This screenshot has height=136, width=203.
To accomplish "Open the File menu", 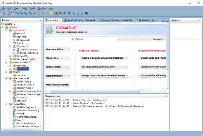I will click(3, 8).
